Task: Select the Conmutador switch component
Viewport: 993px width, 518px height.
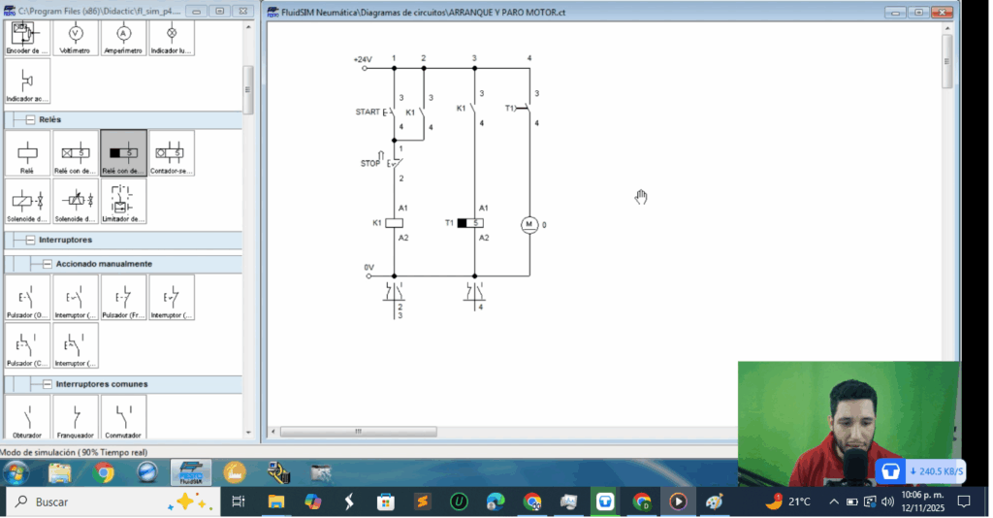Action: [124, 417]
